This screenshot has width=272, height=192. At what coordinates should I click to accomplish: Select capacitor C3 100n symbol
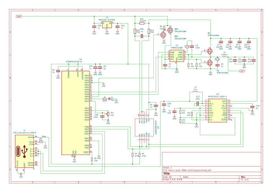pyautogui.click(x=192, y=47)
